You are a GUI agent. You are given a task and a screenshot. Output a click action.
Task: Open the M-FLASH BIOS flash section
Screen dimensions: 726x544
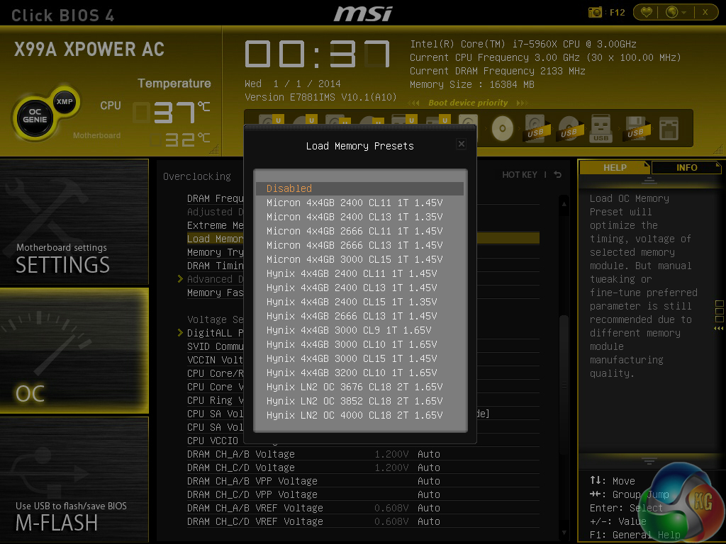tap(74, 479)
